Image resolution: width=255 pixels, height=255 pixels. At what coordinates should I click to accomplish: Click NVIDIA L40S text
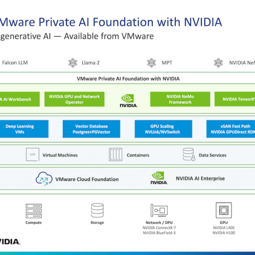tap(224, 228)
